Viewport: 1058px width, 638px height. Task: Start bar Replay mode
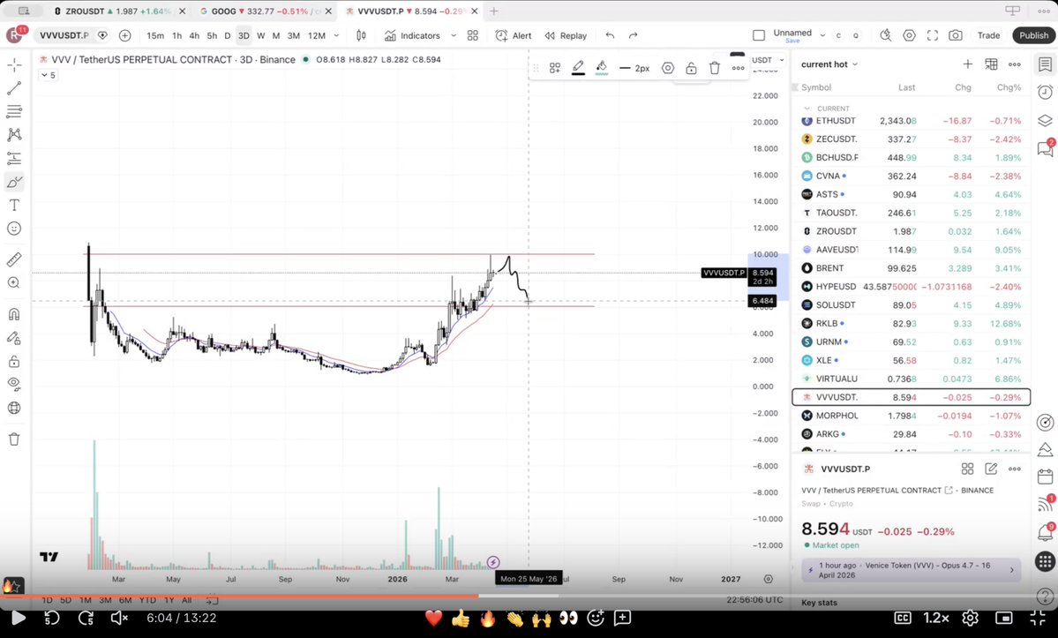click(x=566, y=36)
